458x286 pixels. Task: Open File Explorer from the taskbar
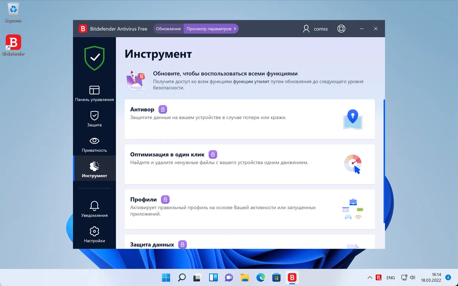pos(245,277)
